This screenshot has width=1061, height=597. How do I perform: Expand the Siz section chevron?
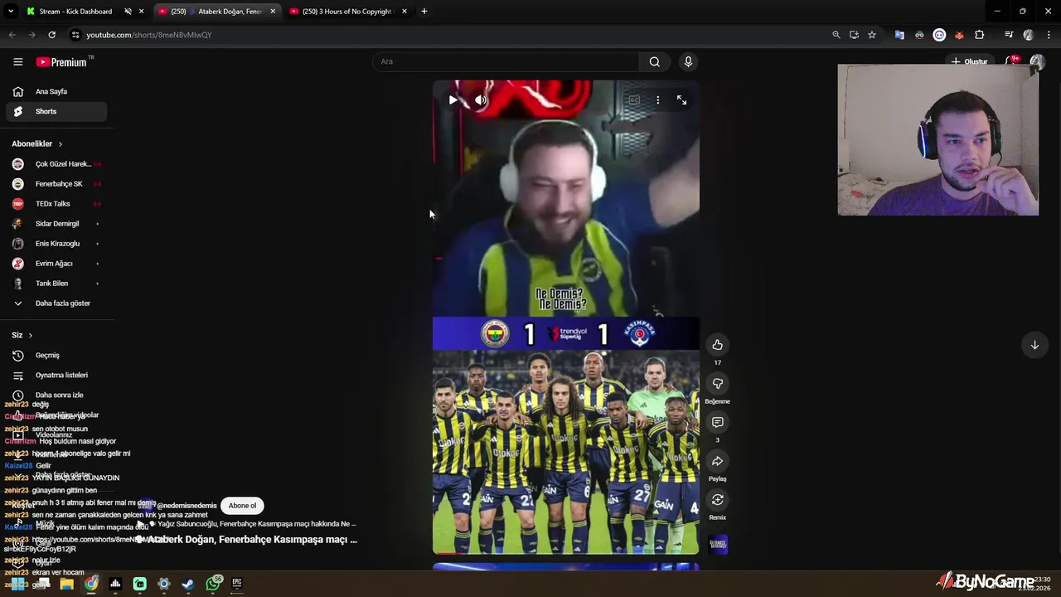tap(30, 336)
